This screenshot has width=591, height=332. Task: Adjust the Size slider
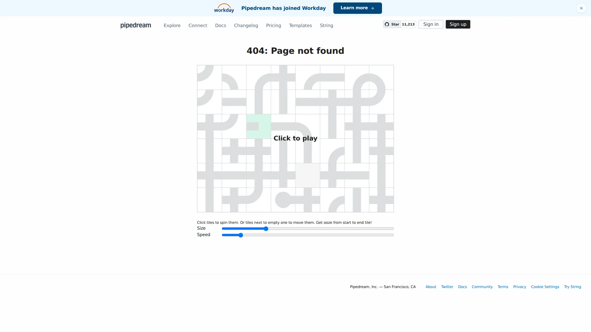click(266, 228)
